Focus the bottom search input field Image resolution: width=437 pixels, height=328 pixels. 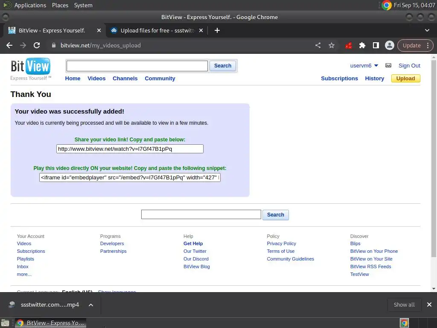201,214
